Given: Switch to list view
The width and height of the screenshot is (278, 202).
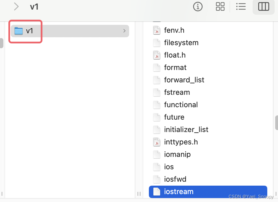Looking at the screenshot, I should tap(241, 7).
